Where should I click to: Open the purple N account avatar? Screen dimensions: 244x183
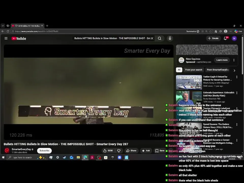click(234, 38)
